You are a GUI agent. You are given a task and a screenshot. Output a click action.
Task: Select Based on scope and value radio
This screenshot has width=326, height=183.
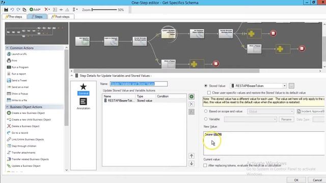coord(206,111)
